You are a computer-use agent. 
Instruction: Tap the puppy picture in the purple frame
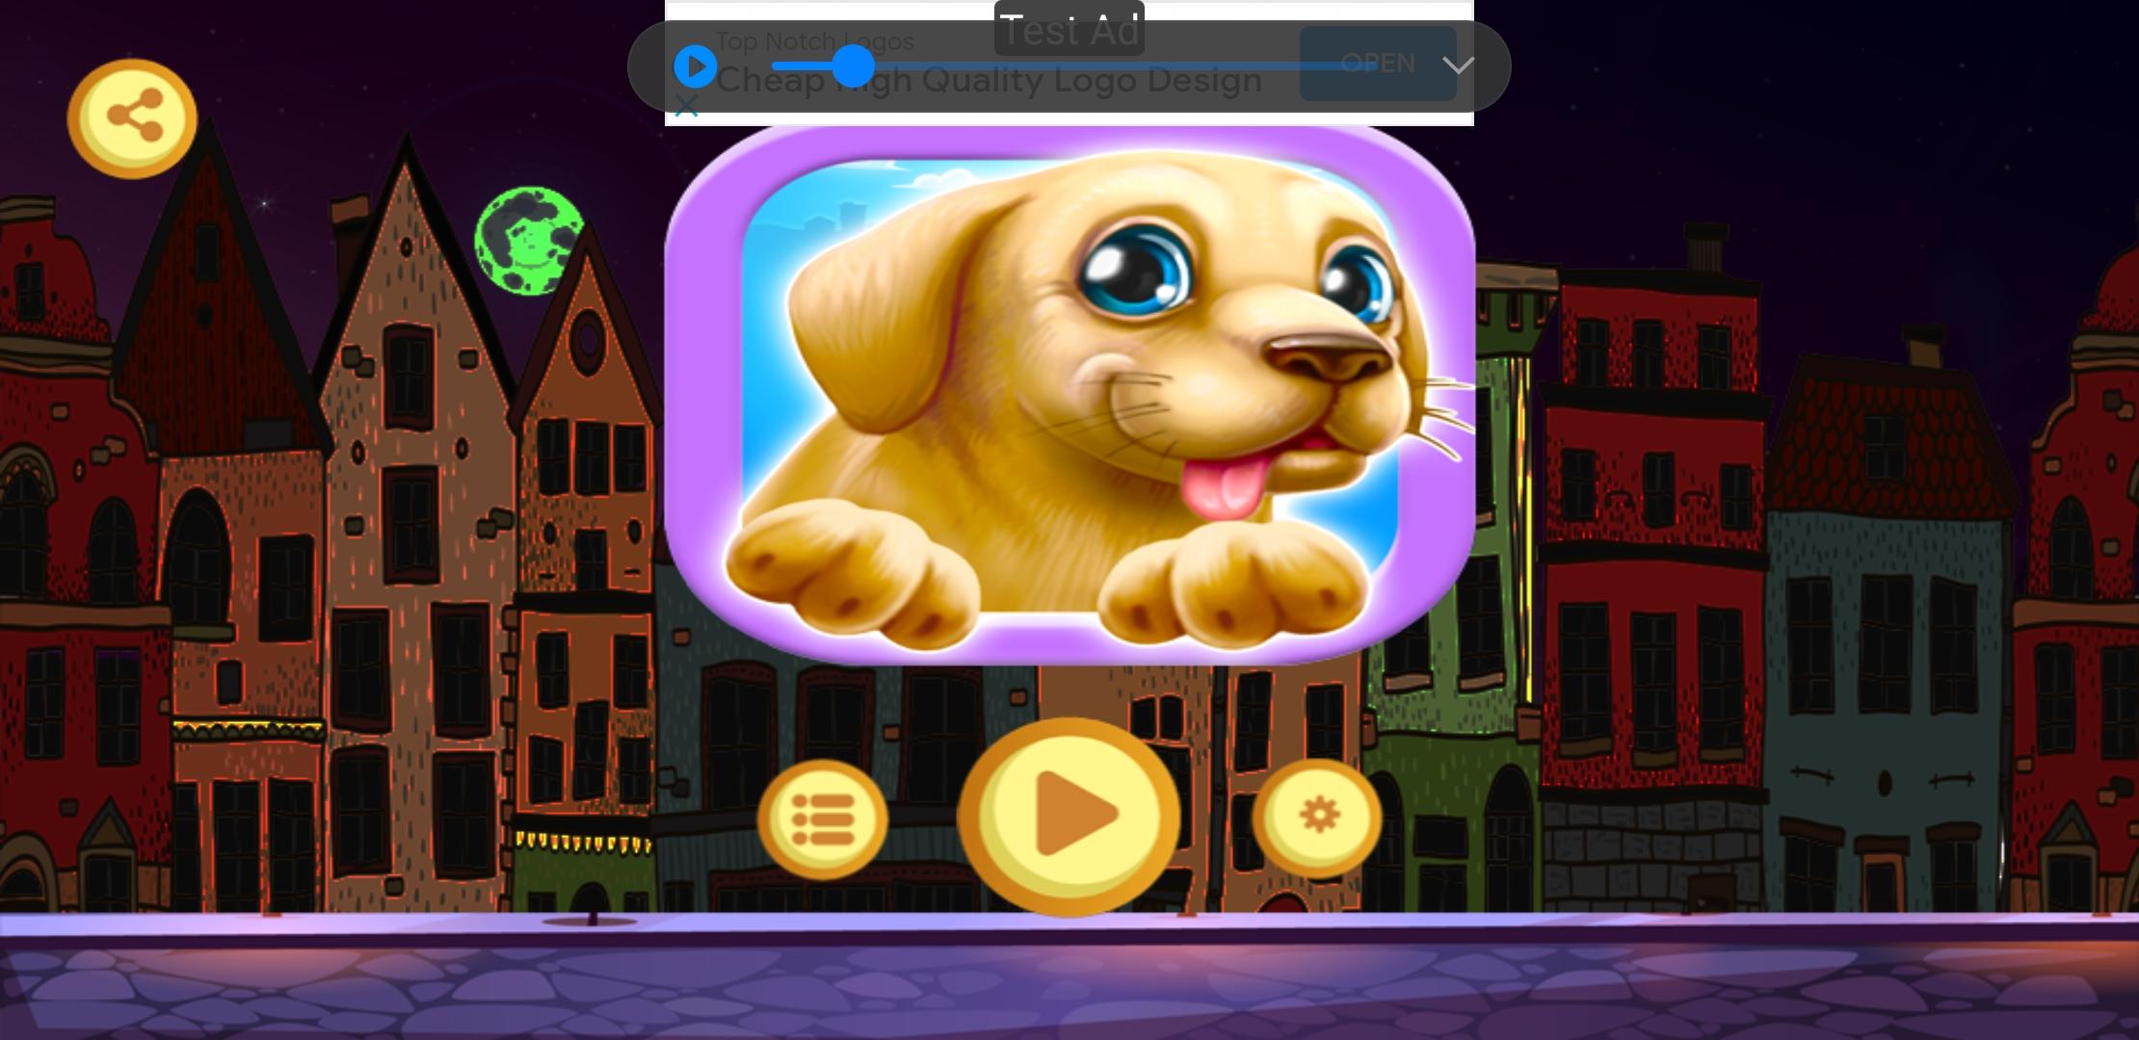1069,394
